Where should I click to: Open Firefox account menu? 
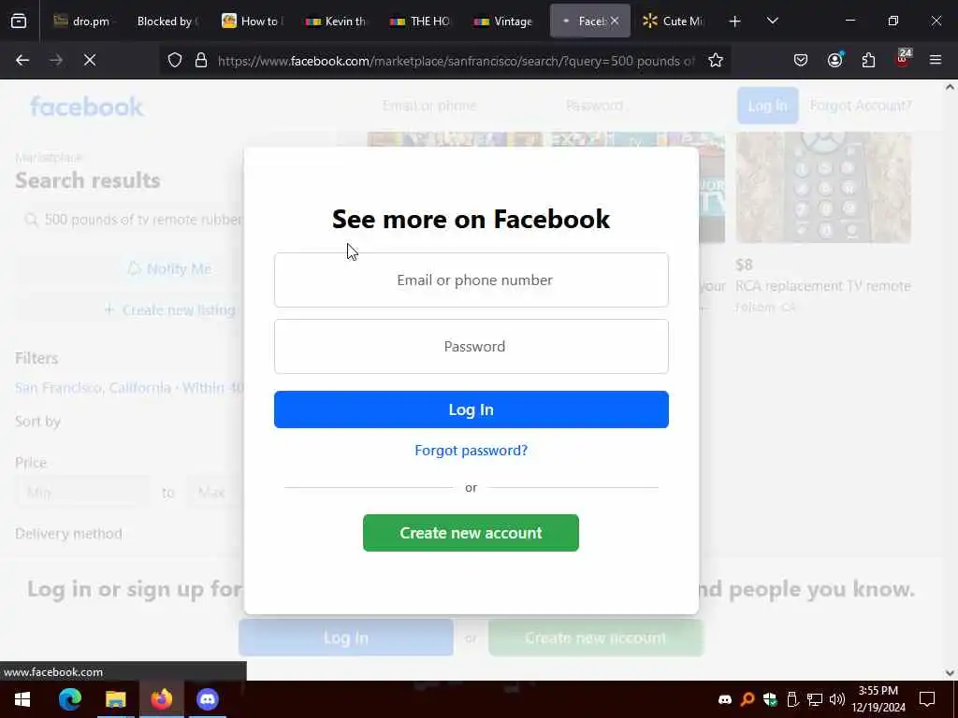coord(835,60)
